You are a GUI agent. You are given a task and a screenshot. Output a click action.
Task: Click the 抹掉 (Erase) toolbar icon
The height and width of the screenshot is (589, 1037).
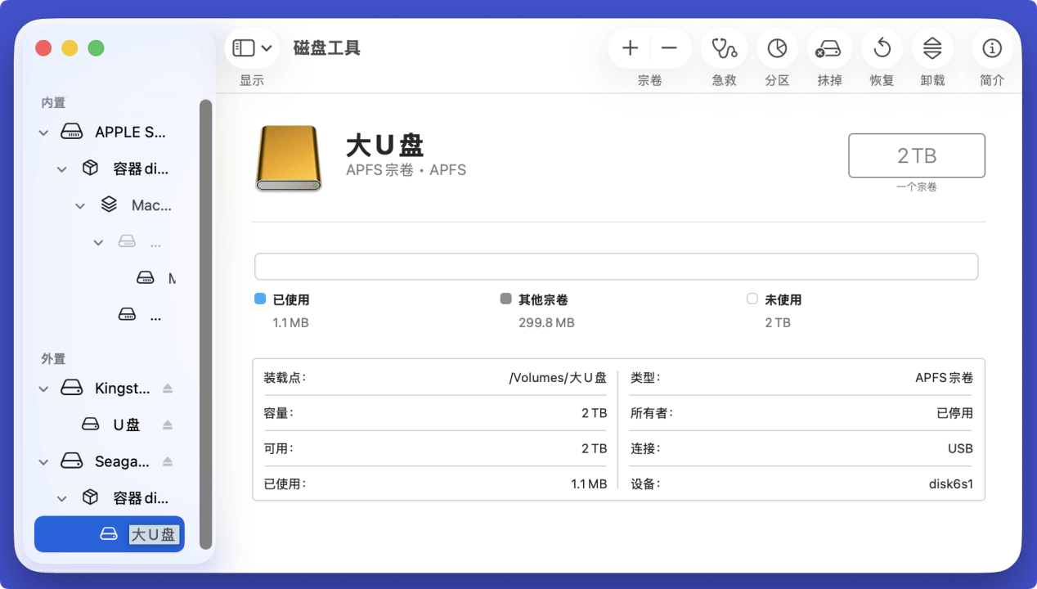828,48
